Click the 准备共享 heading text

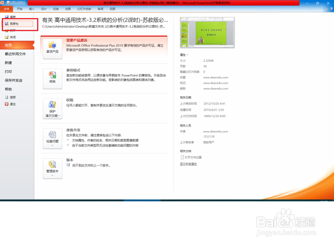[x=73, y=130]
